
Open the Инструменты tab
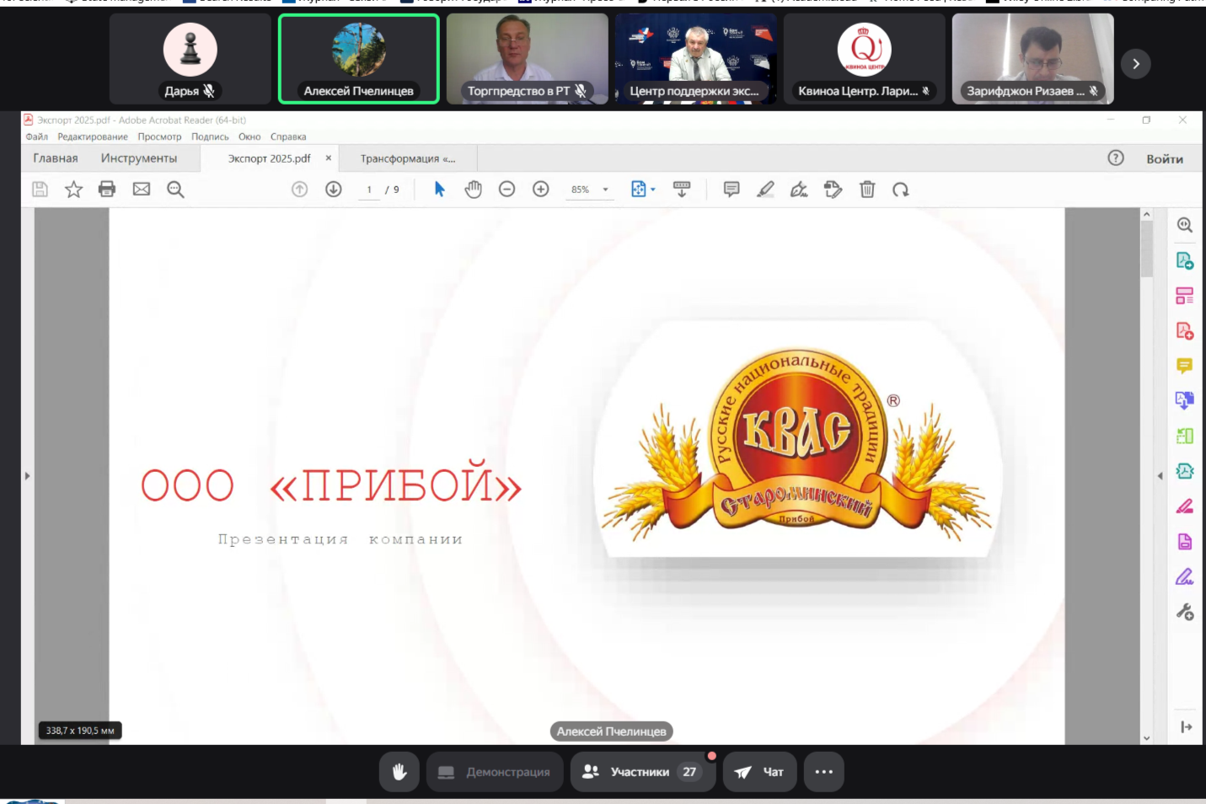pyautogui.click(x=139, y=158)
